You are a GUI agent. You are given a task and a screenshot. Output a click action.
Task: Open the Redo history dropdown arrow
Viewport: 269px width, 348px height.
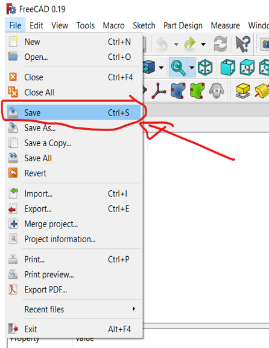pyautogui.click(x=203, y=44)
